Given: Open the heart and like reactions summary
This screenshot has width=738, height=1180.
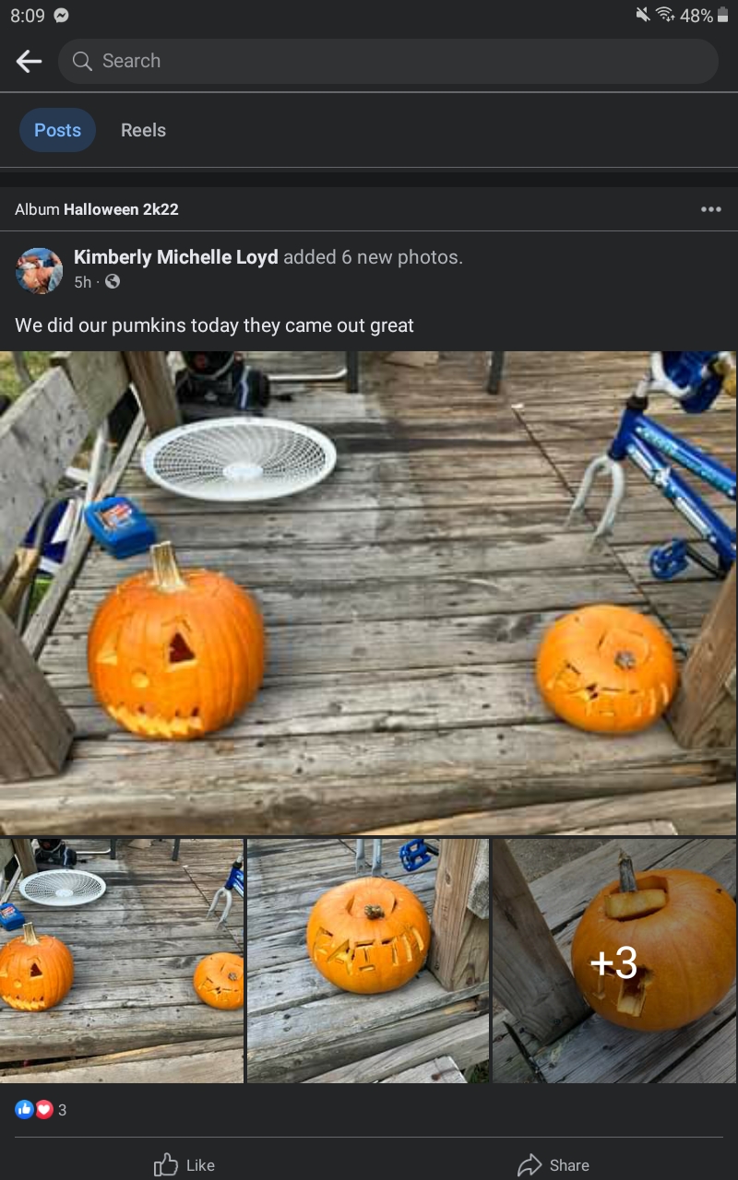Looking at the screenshot, I should coord(42,1110).
